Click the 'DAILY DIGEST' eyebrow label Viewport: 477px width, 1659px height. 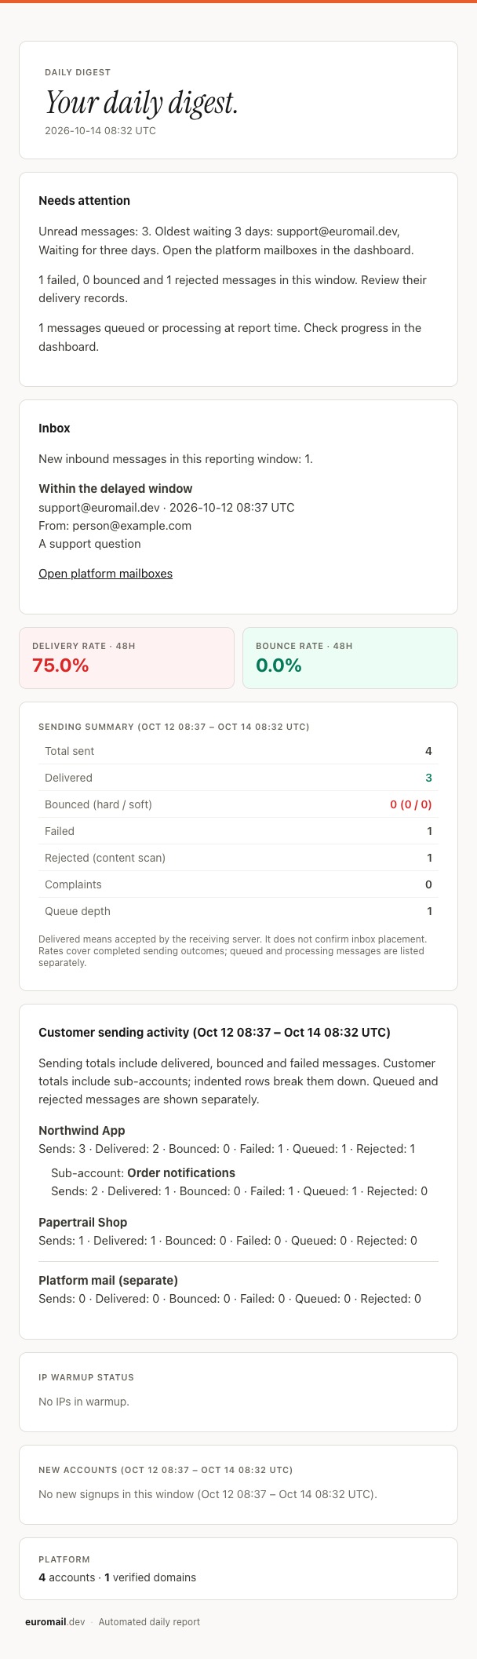[78, 72]
